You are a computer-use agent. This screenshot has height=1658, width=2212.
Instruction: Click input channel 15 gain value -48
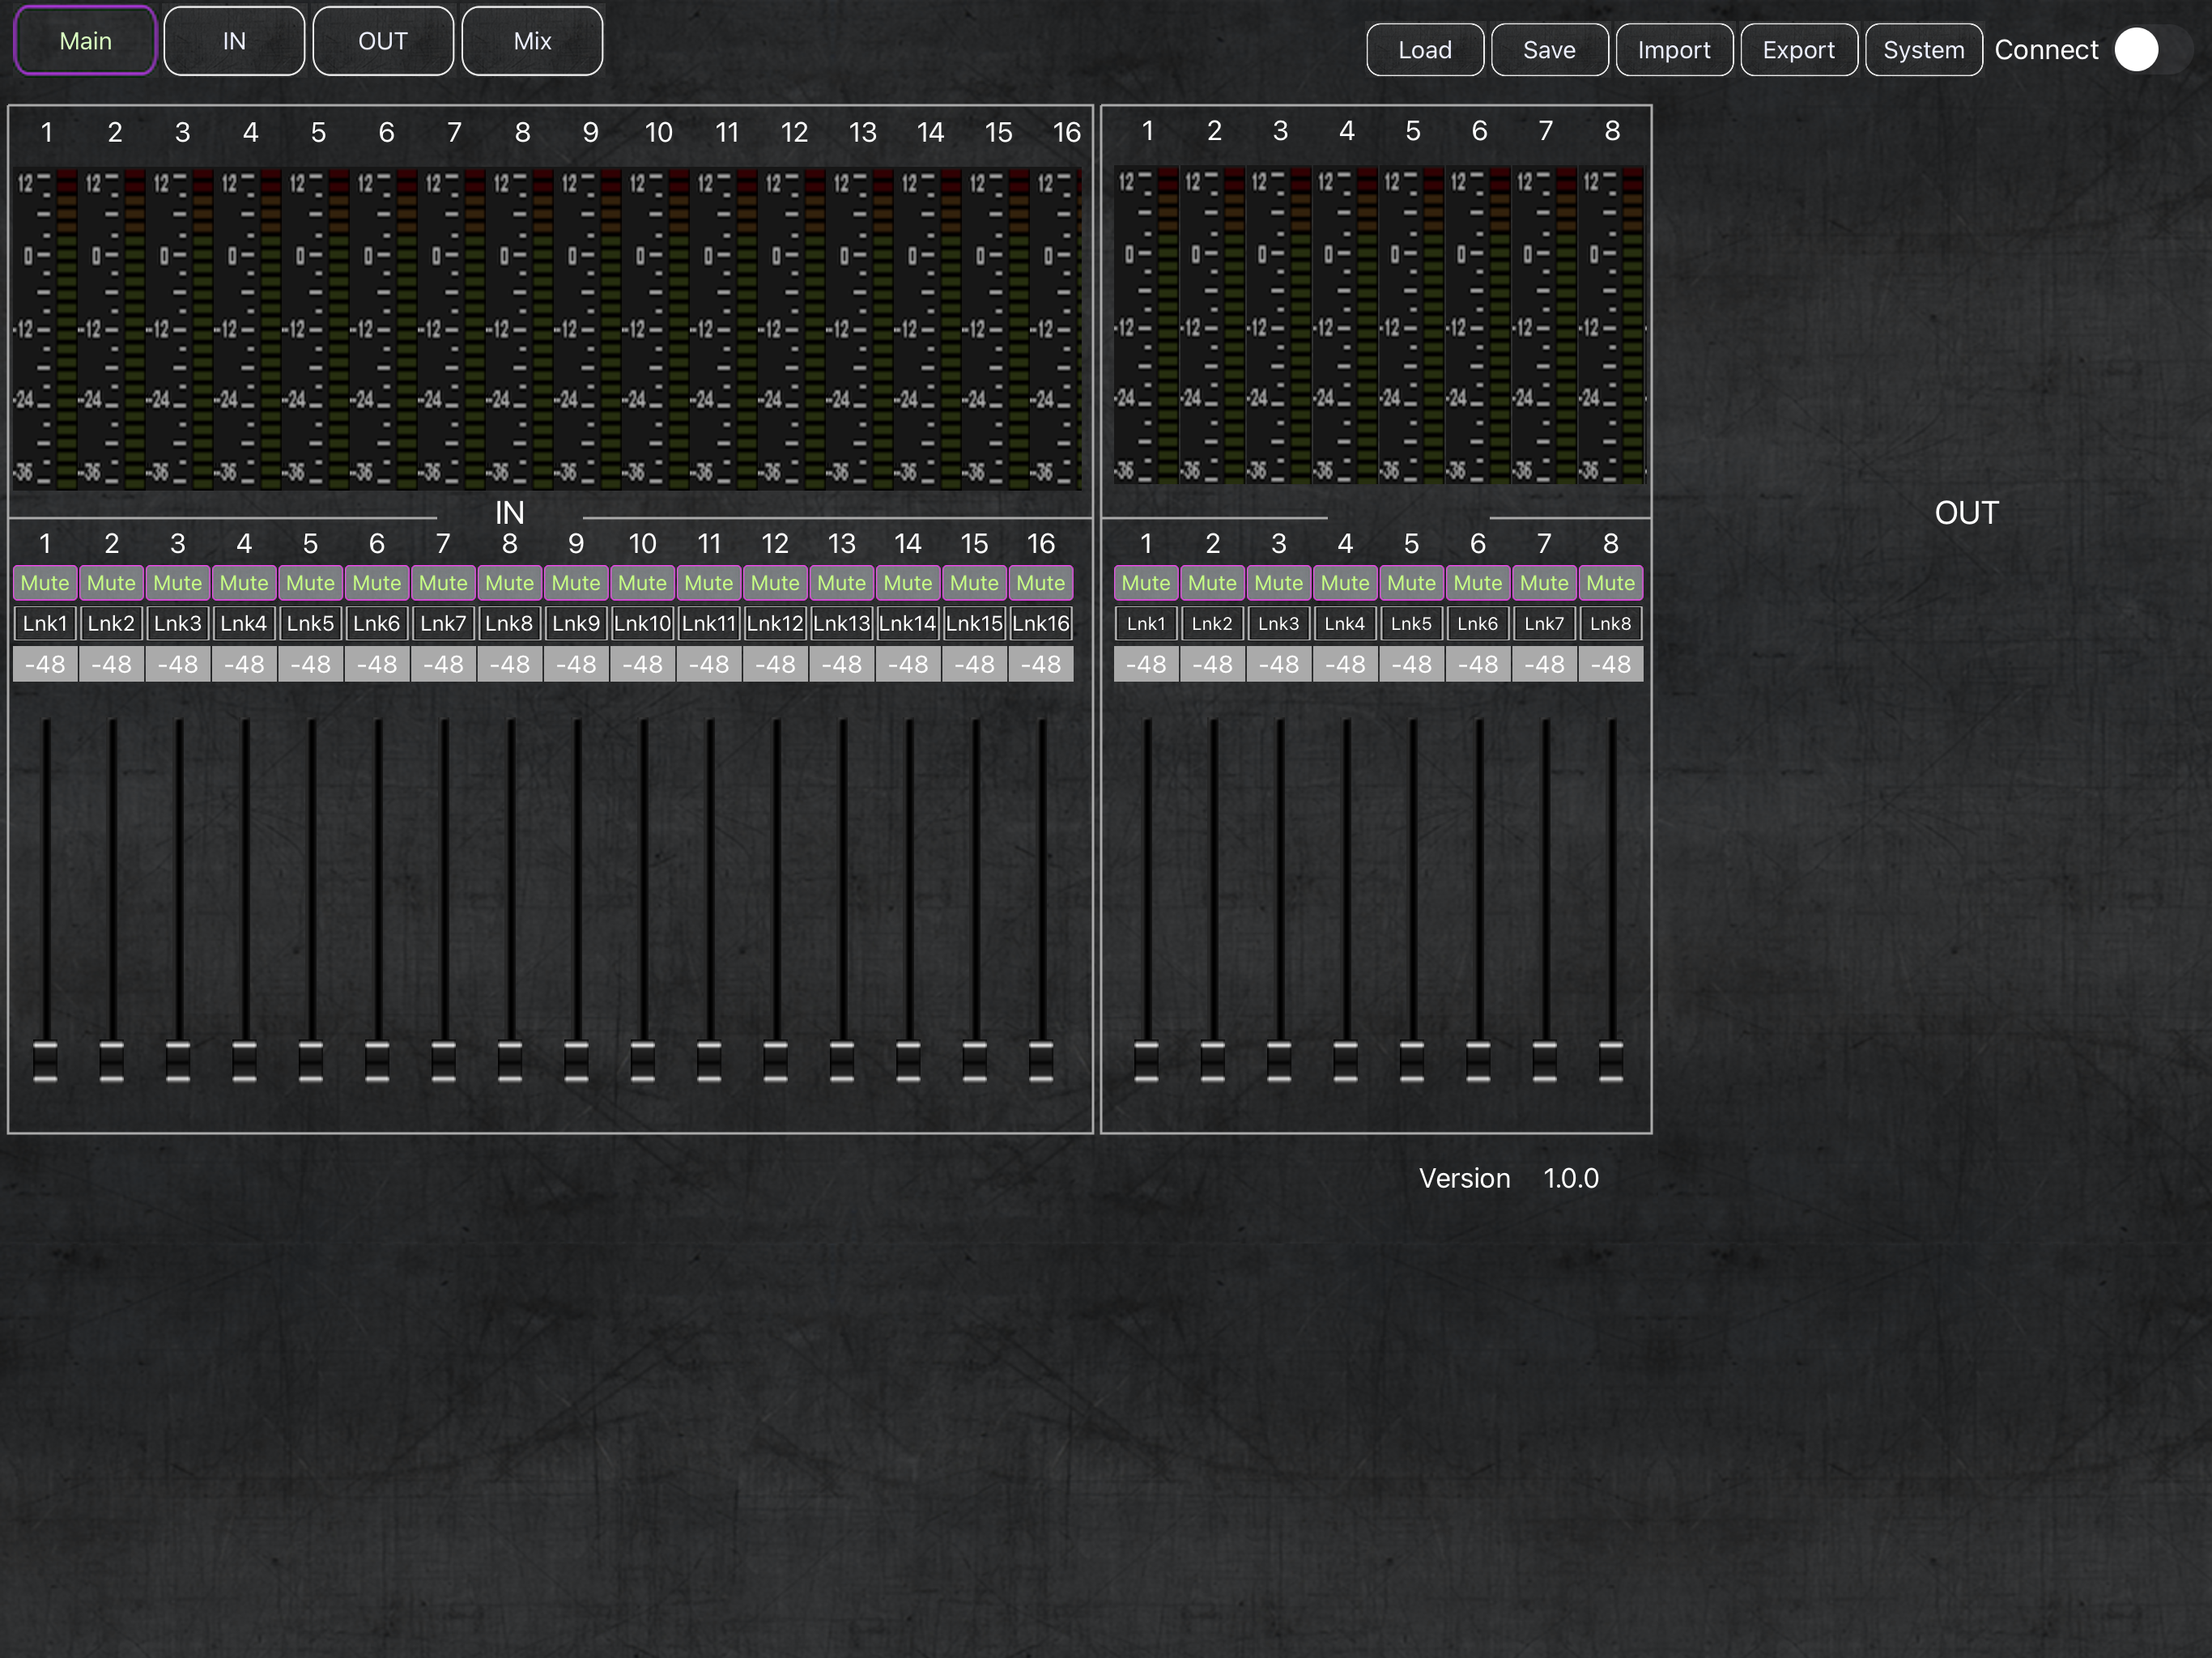[x=974, y=664]
